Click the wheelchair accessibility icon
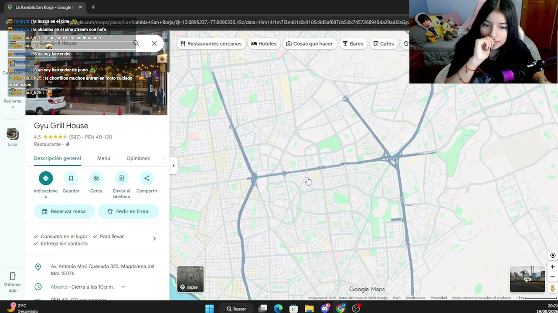 point(68,144)
